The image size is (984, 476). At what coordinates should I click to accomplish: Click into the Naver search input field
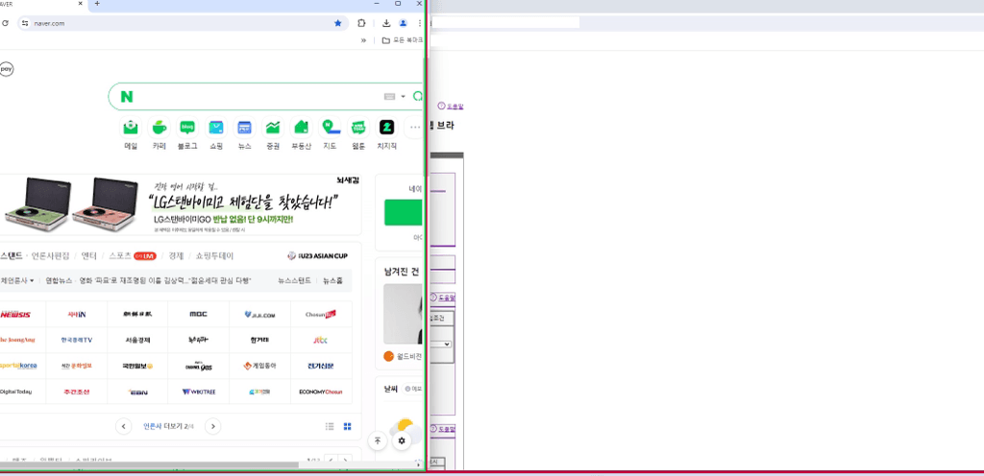[x=258, y=97]
